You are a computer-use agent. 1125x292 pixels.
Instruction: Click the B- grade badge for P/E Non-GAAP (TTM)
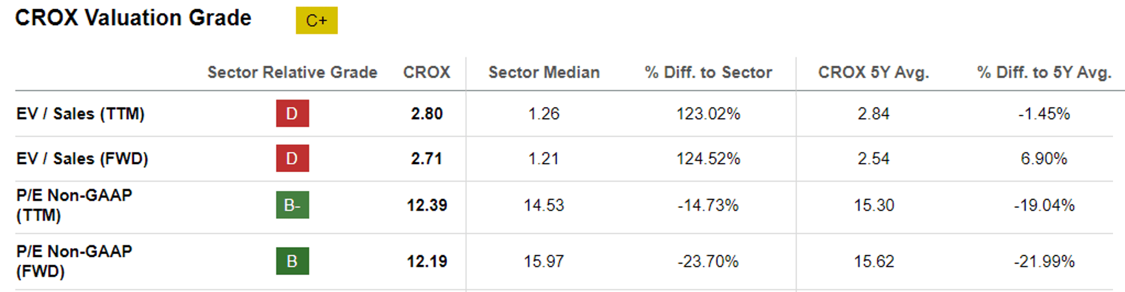[292, 205]
